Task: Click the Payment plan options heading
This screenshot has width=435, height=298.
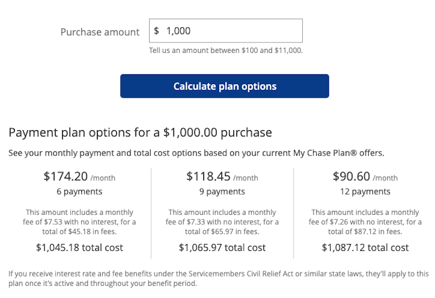Action: [x=140, y=132]
